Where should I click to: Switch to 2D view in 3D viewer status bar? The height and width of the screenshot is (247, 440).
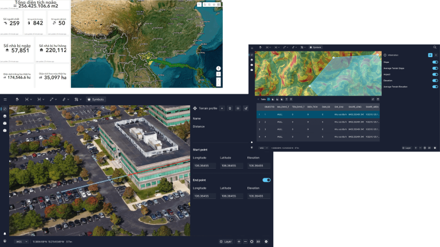tap(258, 241)
